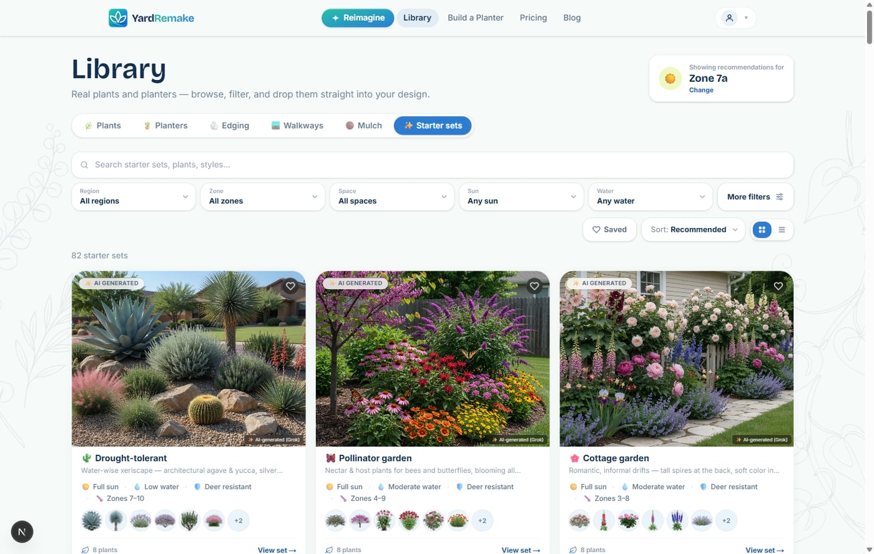Image resolution: width=874 pixels, height=554 pixels.
Task: Click the YardRemake logo
Action: pos(152,18)
